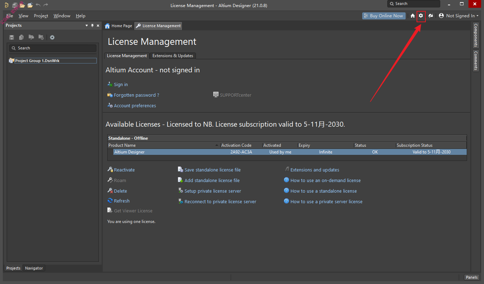Open the Comments side panel tab

476,61
